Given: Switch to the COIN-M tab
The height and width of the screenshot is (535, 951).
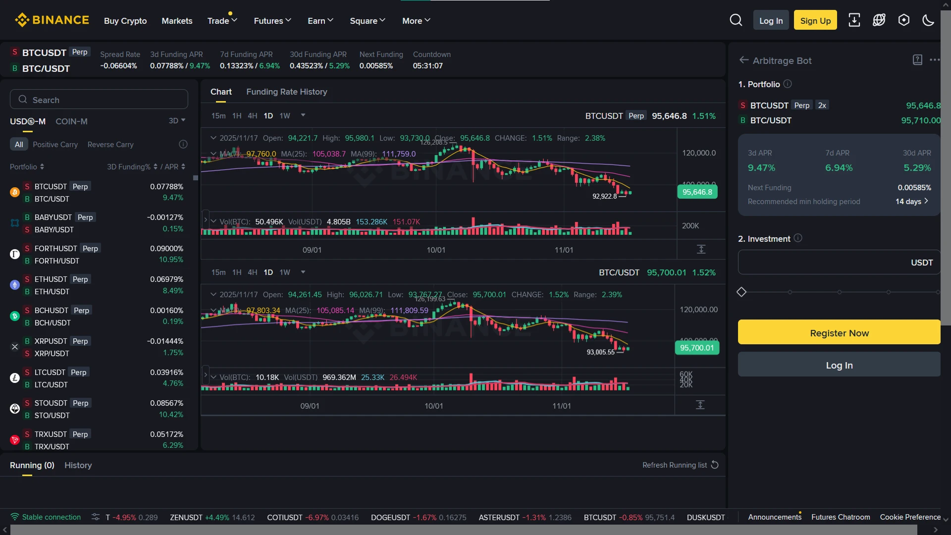Looking at the screenshot, I should (71, 121).
